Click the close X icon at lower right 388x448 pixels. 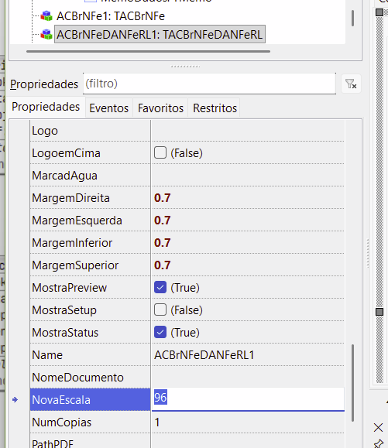[x=378, y=428]
